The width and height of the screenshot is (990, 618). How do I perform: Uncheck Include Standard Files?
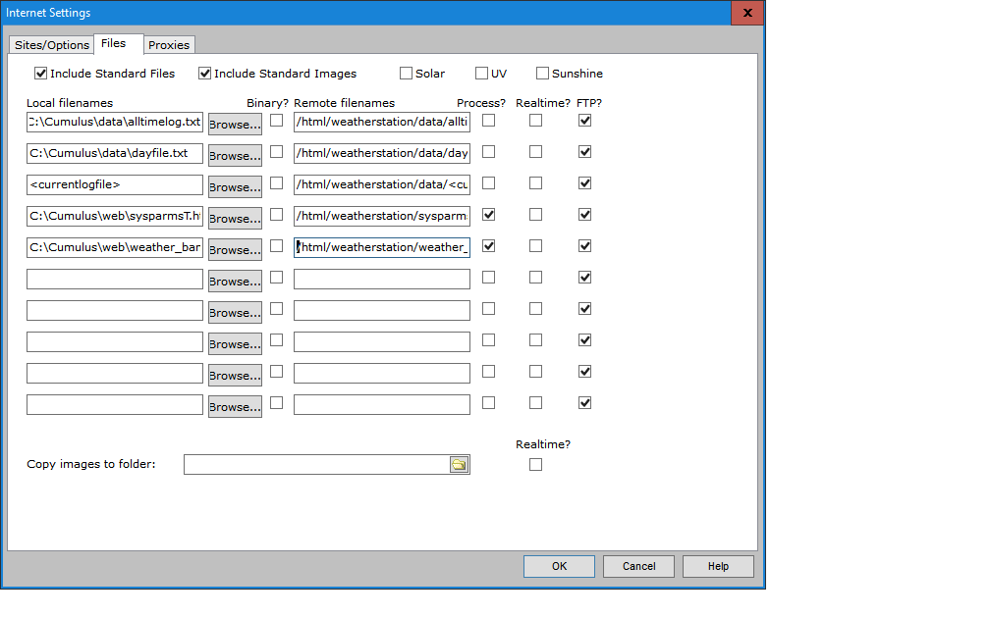[x=41, y=74]
